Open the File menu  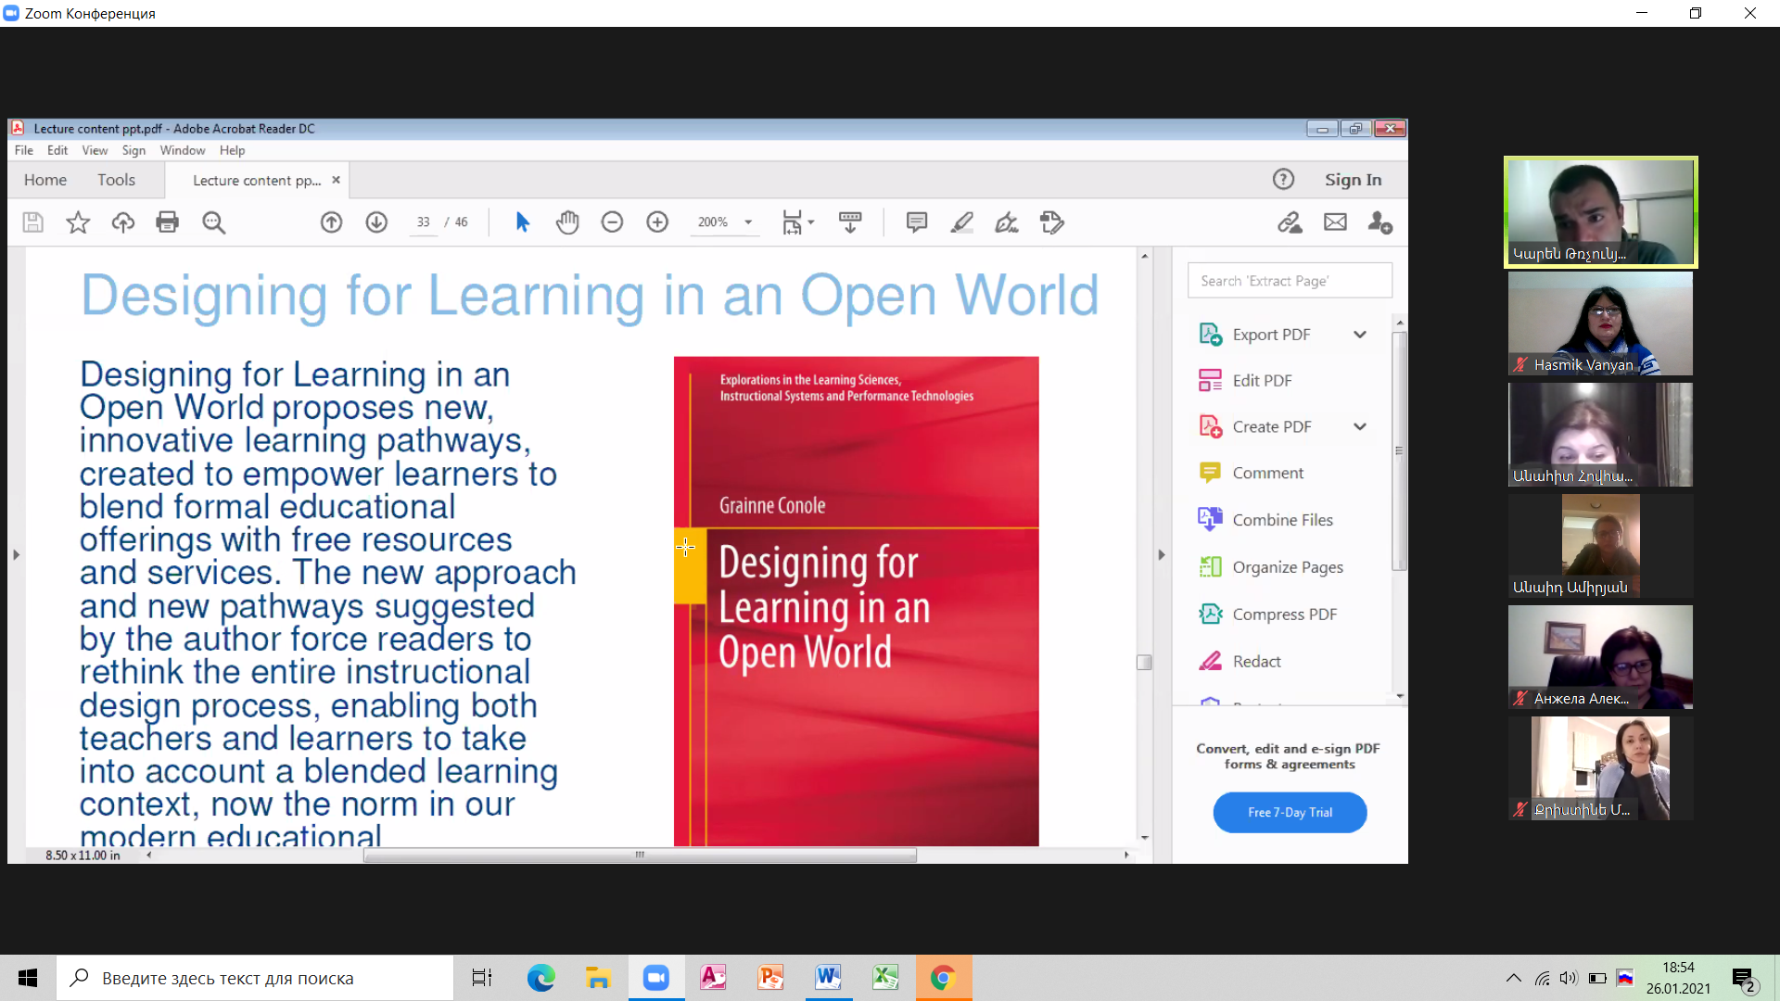(x=24, y=150)
